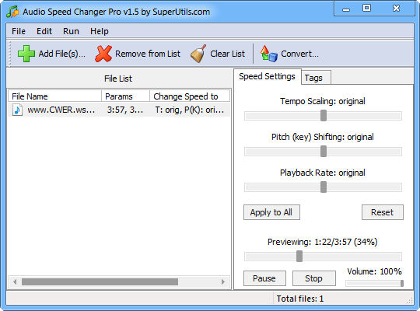The image size is (420, 311).
Task: Stop the audio preview
Action: tap(313, 278)
